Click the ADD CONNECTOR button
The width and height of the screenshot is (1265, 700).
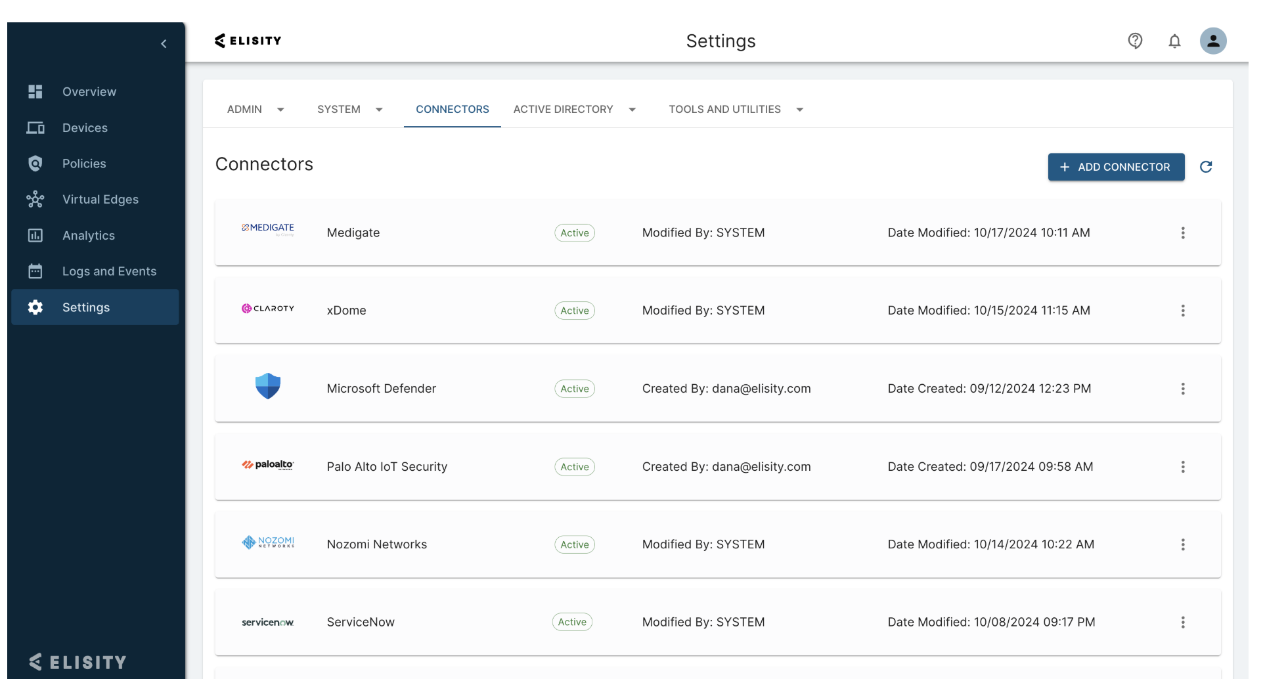1116,167
